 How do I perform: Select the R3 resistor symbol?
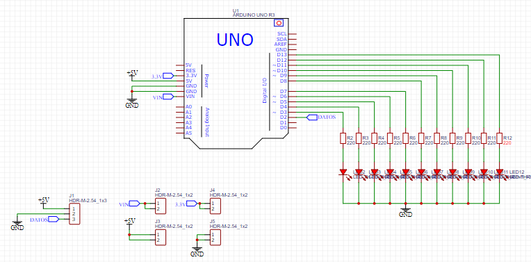(x=359, y=138)
